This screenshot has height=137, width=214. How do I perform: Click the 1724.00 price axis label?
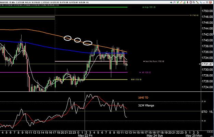[207, 87]
